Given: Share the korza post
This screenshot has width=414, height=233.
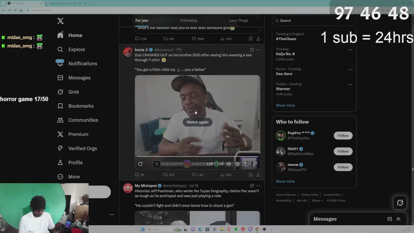Looking at the screenshot, I should pyautogui.click(x=258, y=175).
